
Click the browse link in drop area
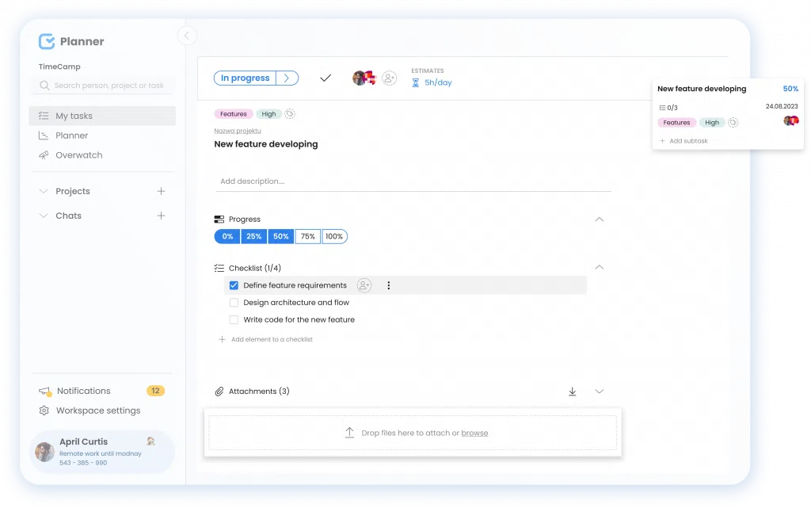click(x=474, y=433)
